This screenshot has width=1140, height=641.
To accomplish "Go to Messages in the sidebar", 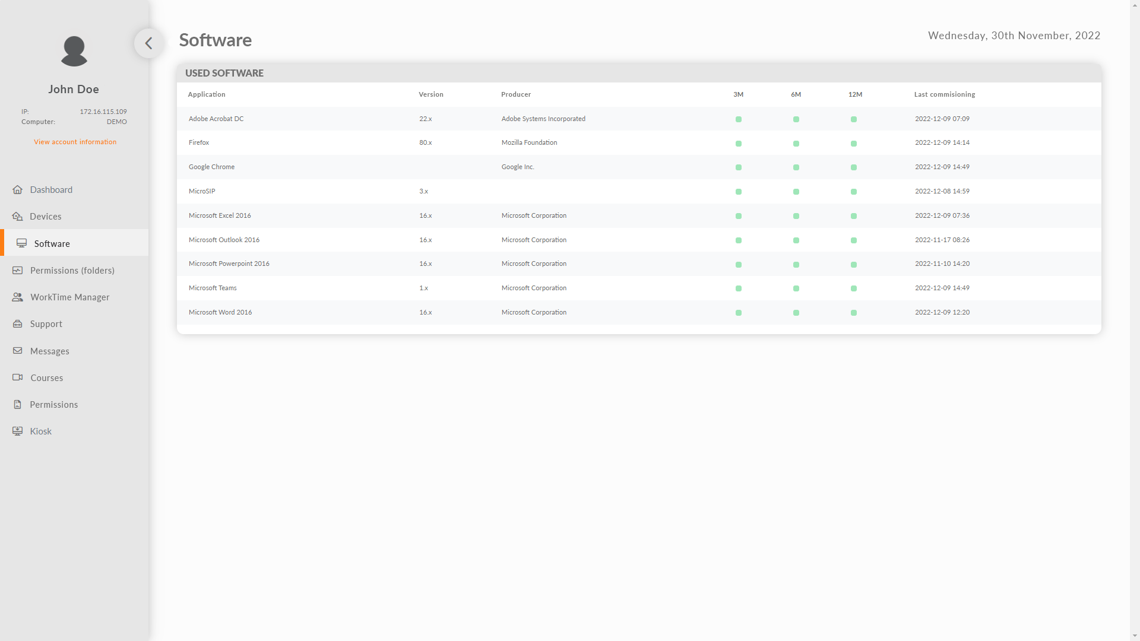I will pyautogui.click(x=74, y=351).
